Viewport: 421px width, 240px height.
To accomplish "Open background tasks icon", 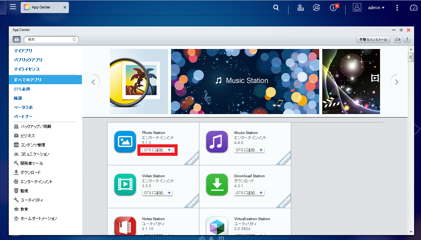I will (300, 8).
